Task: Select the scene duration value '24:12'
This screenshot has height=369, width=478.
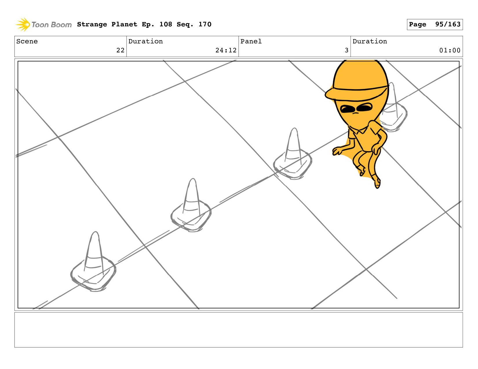Action: pos(226,50)
